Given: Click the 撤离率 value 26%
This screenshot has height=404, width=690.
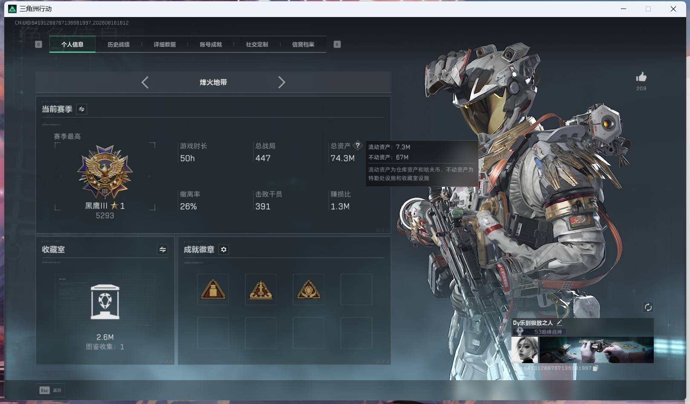Looking at the screenshot, I should [188, 206].
